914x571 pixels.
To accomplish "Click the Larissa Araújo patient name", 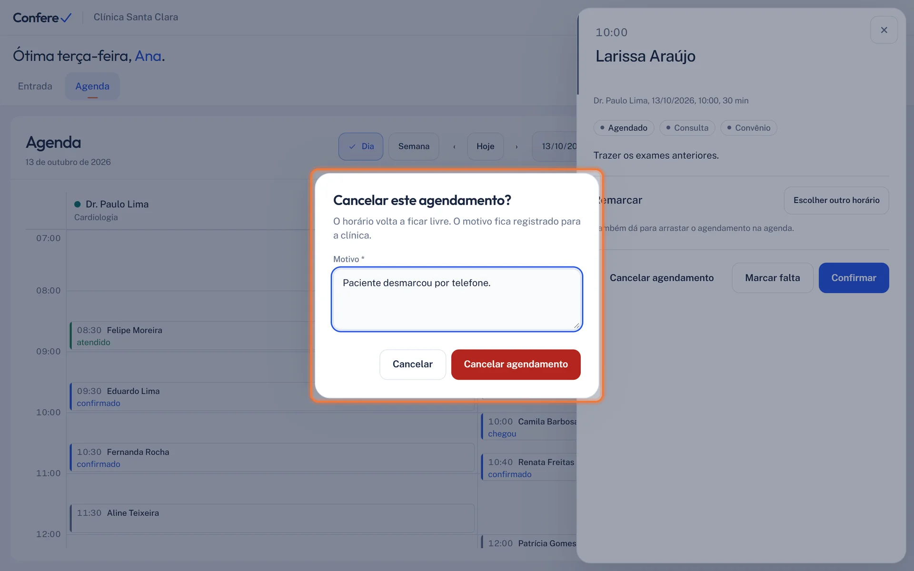I will click(x=645, y=56).
